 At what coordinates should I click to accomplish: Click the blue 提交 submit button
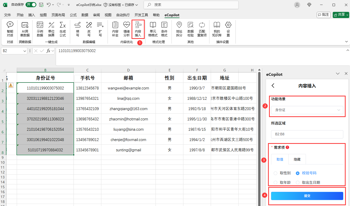pyautogui.click(x=307, y=196)
